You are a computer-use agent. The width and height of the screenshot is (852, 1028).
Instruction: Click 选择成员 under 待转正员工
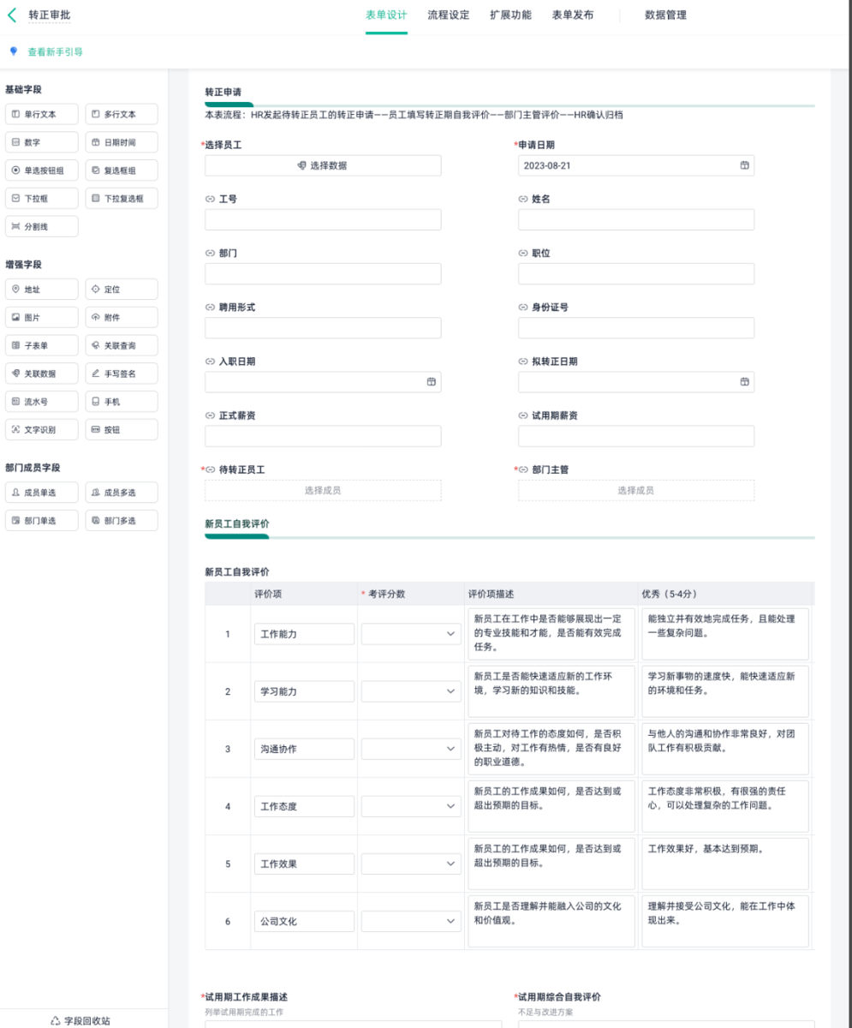[x=323, y=490]
